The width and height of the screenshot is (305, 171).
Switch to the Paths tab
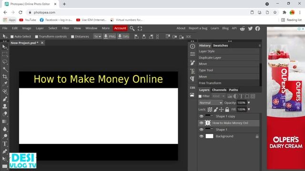point(234,90)
